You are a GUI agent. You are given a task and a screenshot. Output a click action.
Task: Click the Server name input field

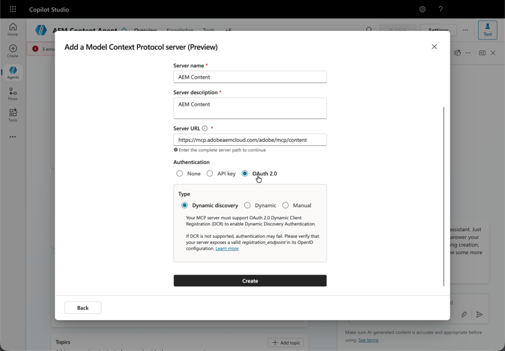coord(250,77)
